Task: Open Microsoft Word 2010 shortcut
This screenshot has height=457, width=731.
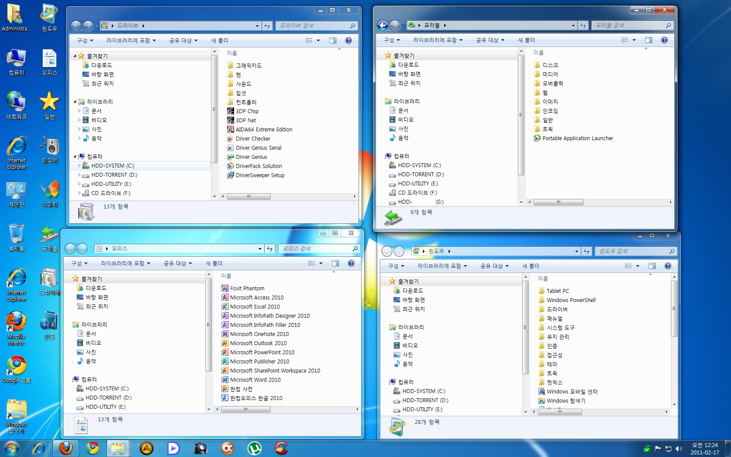Action: [251, 380]
